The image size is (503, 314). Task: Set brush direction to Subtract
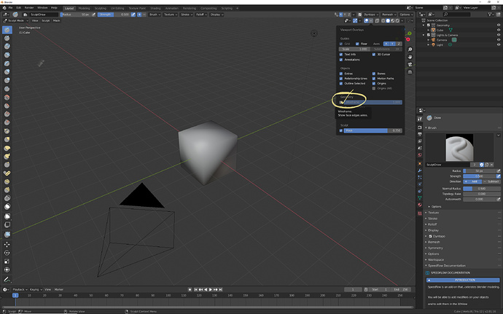point(491,181)
